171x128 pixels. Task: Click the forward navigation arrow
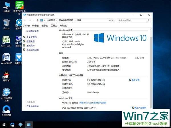tap(30, 21)
